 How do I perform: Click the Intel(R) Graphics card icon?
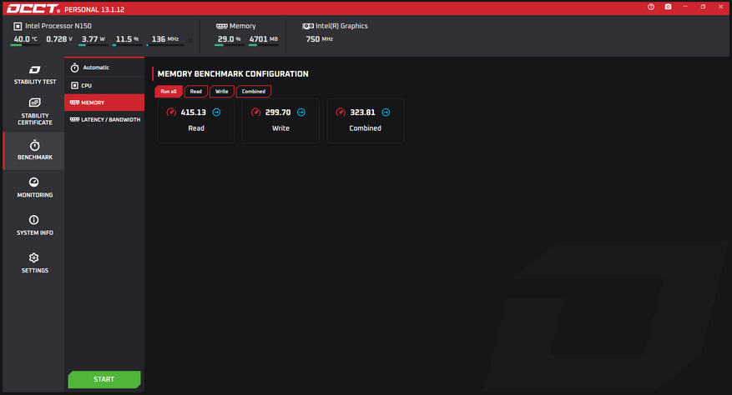click(x=308, y=27)
